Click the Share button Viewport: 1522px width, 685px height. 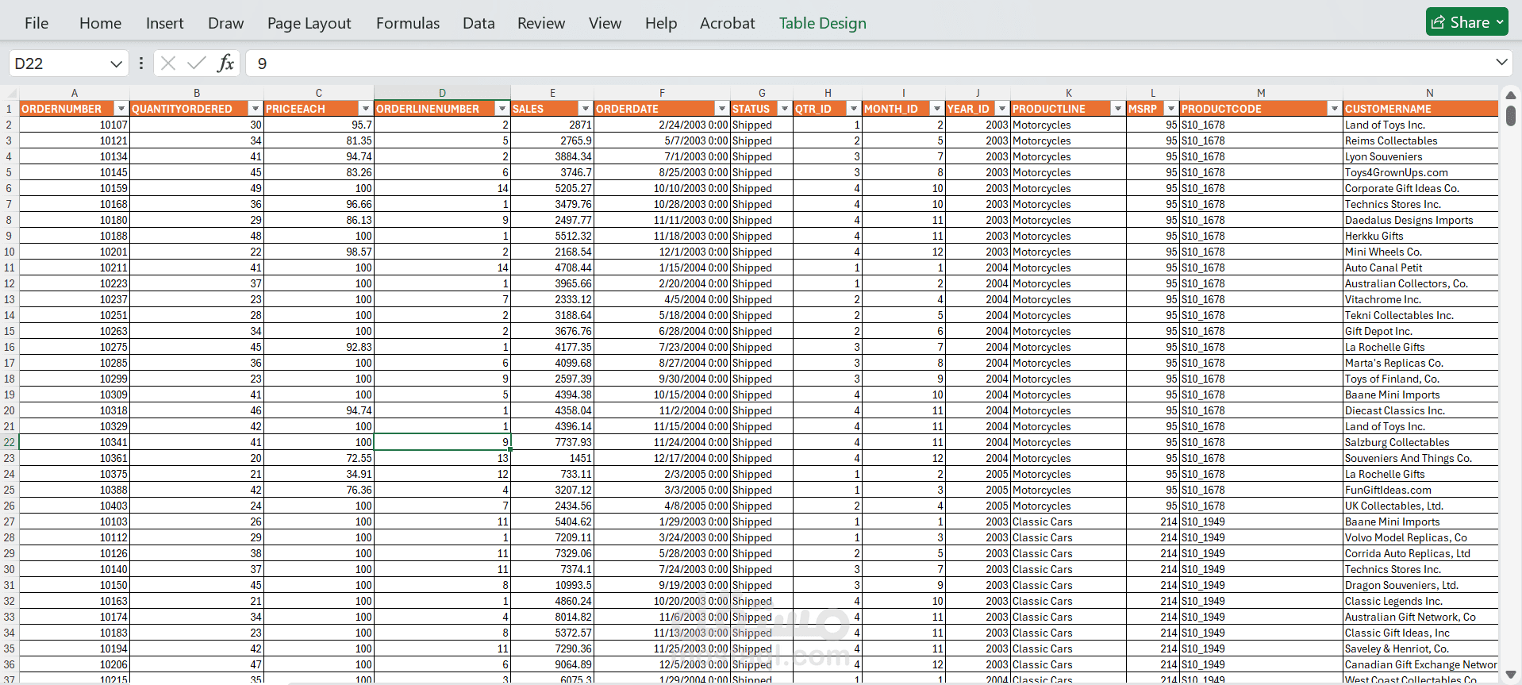point(1466,22)
